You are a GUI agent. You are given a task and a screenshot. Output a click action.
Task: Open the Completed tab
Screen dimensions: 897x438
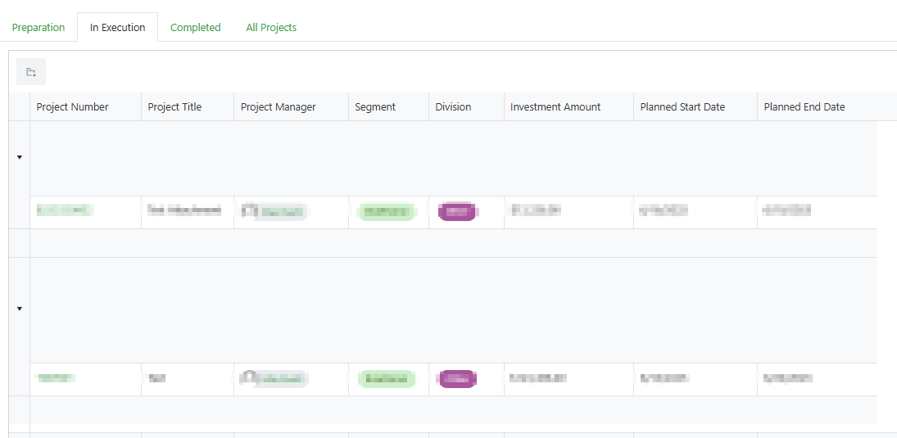196,27
